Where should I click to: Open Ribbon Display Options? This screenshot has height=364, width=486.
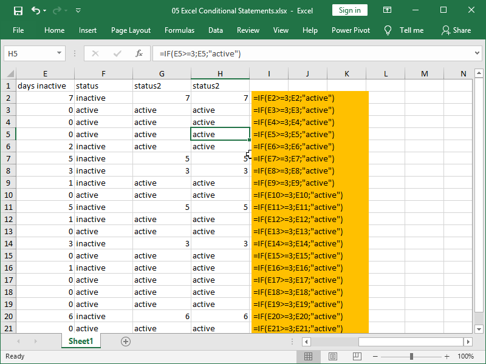tap(387, 10)
